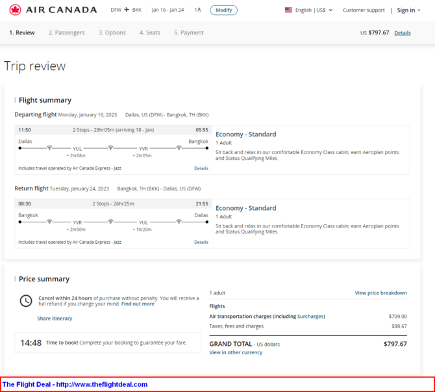Viewport: 435px width, 392px height.
Task: Go to the 1. Review step
Action: click(22, 33)
